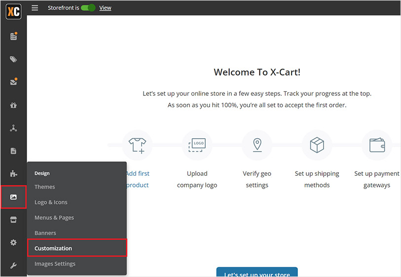The width and height of the screenshot is (401, 277).
Task: Click the Upload company logo icon
Action: tap(197, 145)
